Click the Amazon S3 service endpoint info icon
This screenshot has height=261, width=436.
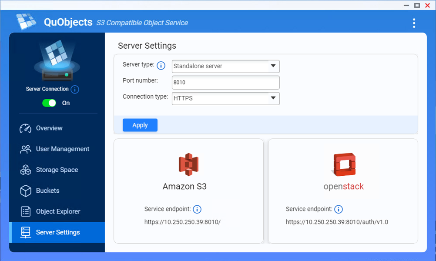(197, 209)
